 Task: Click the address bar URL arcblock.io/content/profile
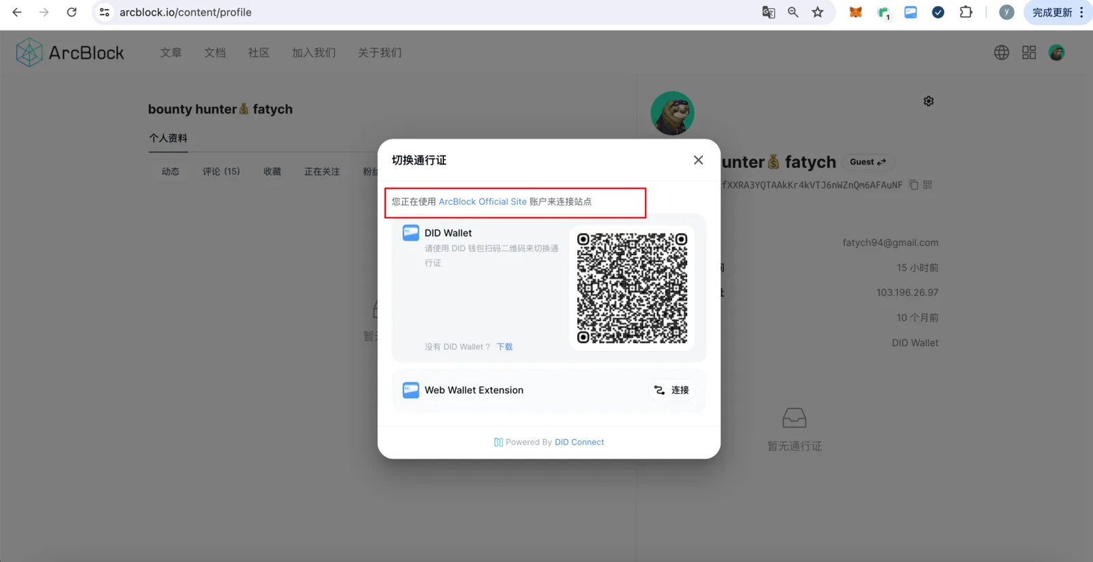(186, 12)
